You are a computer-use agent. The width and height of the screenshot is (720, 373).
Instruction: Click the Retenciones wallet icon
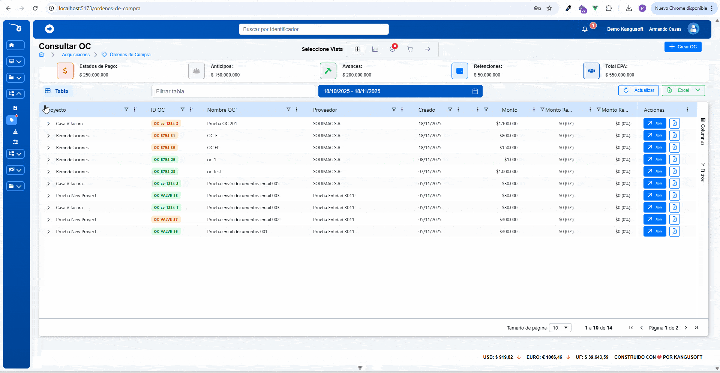pos(460,71)
